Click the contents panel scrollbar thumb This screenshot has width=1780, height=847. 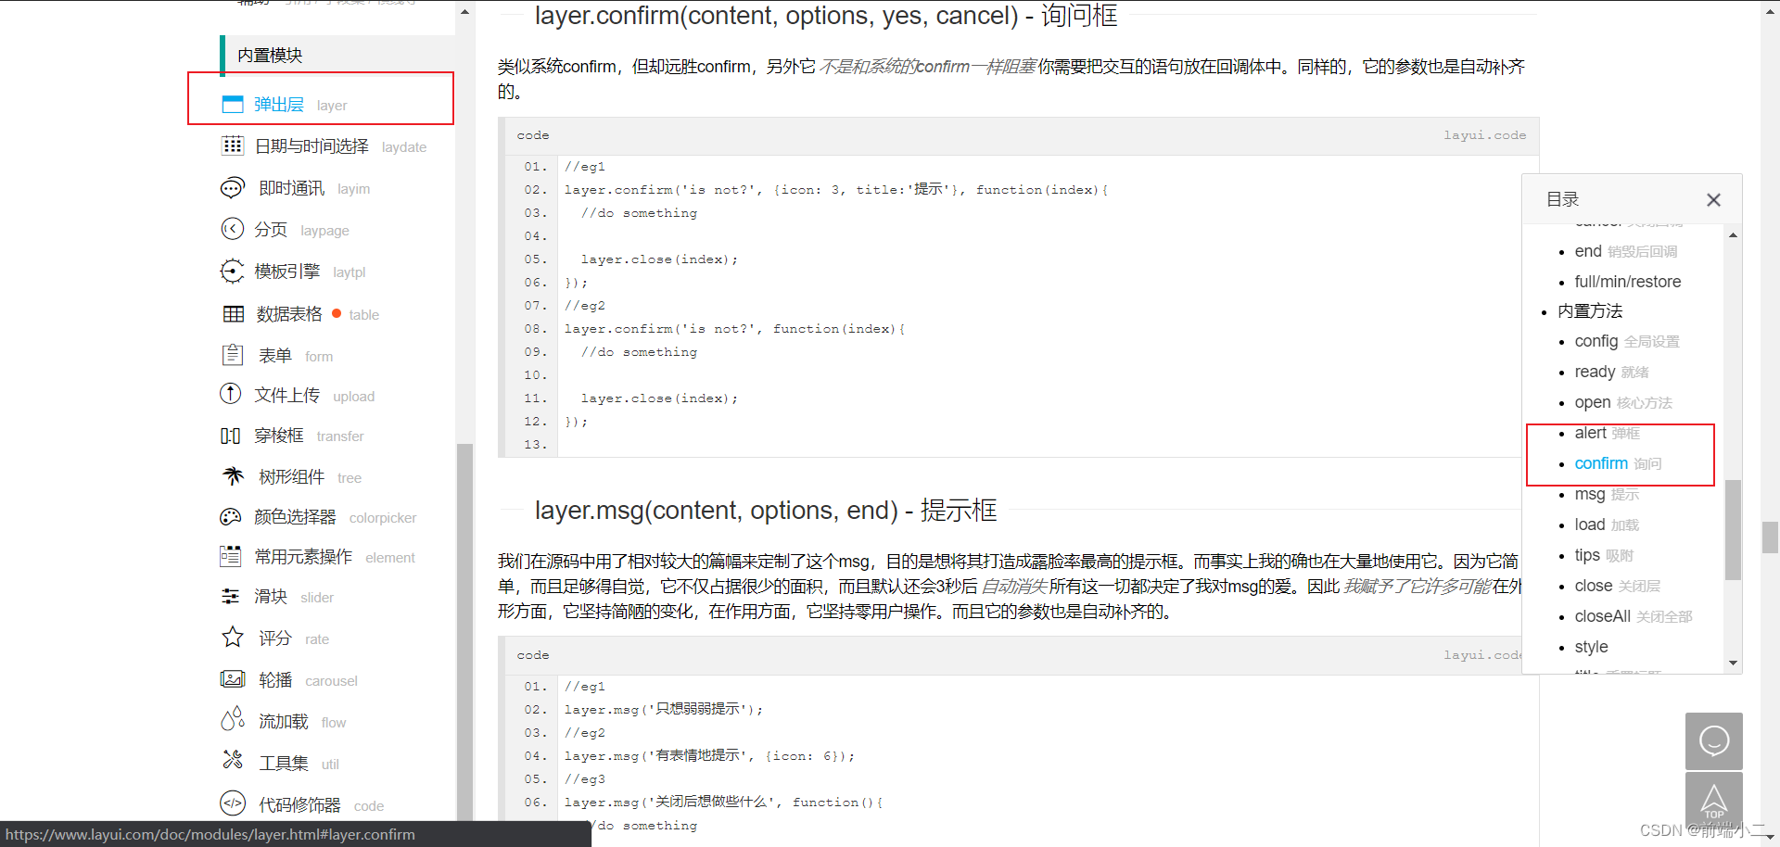tap(1733, 529)
